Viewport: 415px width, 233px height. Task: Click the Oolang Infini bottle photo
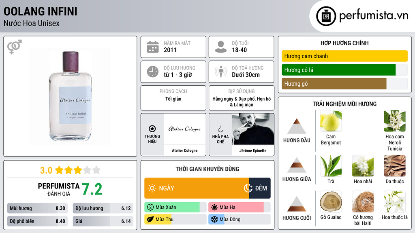pos(71,96)
